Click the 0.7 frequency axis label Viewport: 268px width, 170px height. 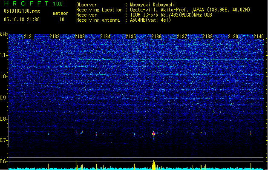[x=3, y=140]
